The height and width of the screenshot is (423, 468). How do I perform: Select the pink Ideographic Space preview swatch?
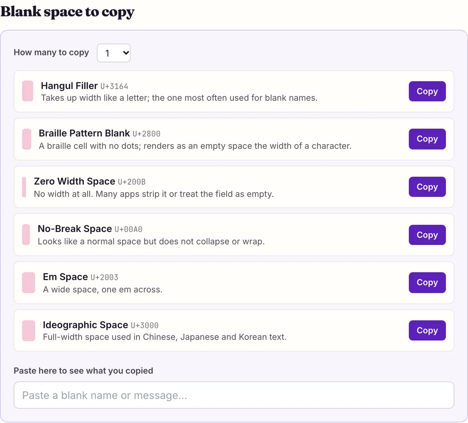pyautogui.click(x=28, y=331)
